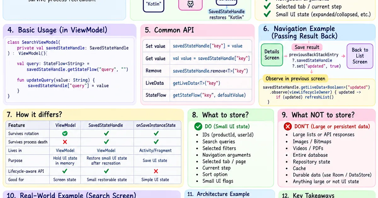Click ViewModel's red X in Survives process death row
This screenshot has height=198, width=378.
pos(65,142)
